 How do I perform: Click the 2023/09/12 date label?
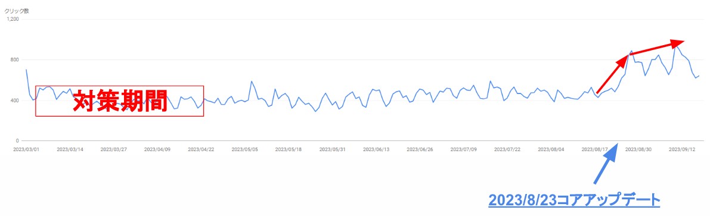[682, 149]
